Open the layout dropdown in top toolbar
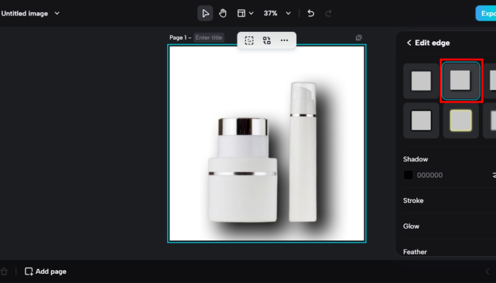Screen dimensions: 496x283 [x=245, y=13]
